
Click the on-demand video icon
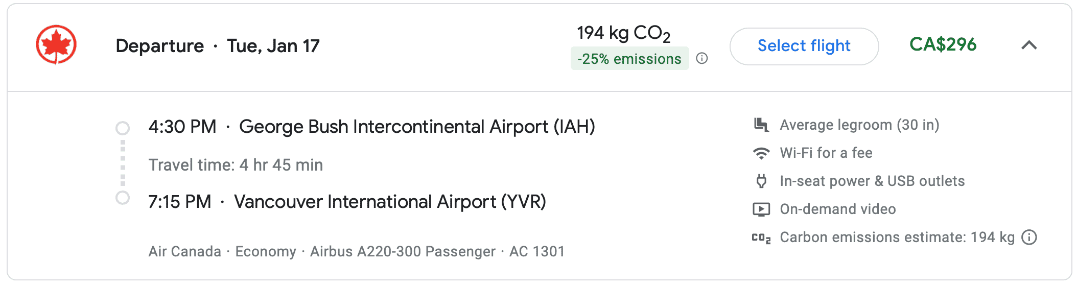click(761, 209)
